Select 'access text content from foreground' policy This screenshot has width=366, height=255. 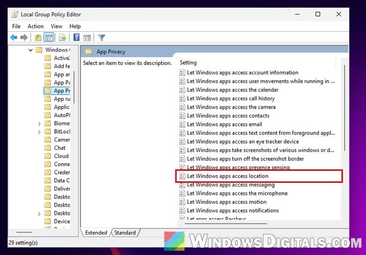click(x=257, y=133)
